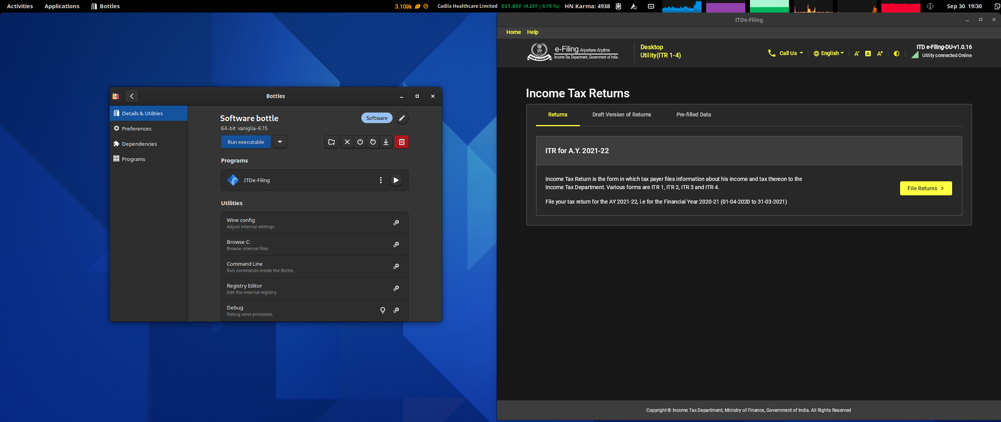1001x422 pixels.
Task: Click the HN Karma: 4938 indicator
Action: tap(587, 6)
